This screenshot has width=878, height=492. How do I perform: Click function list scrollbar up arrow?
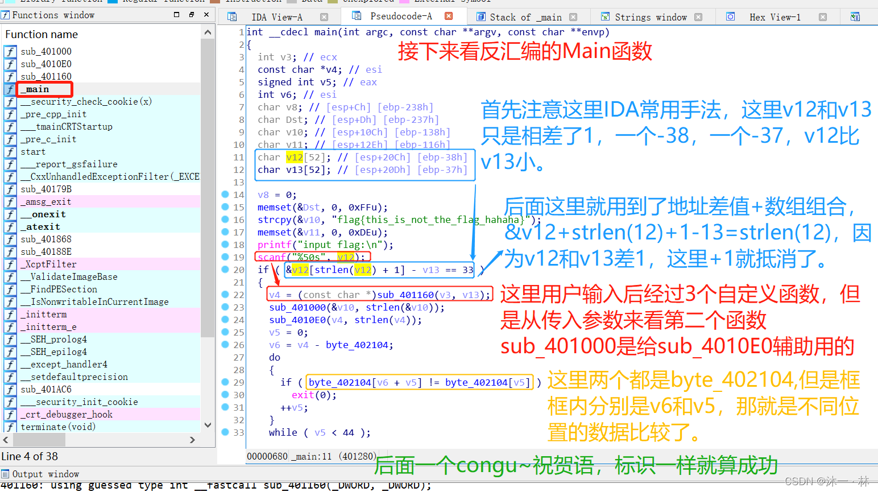pyautogui.click(x=208, y=33)
